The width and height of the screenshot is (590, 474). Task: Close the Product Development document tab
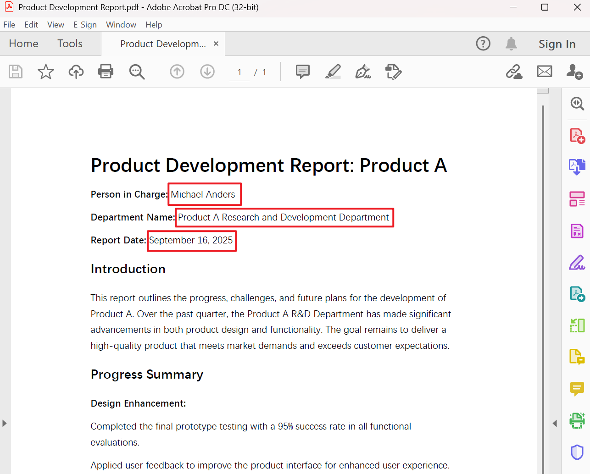tap(216, 44)
